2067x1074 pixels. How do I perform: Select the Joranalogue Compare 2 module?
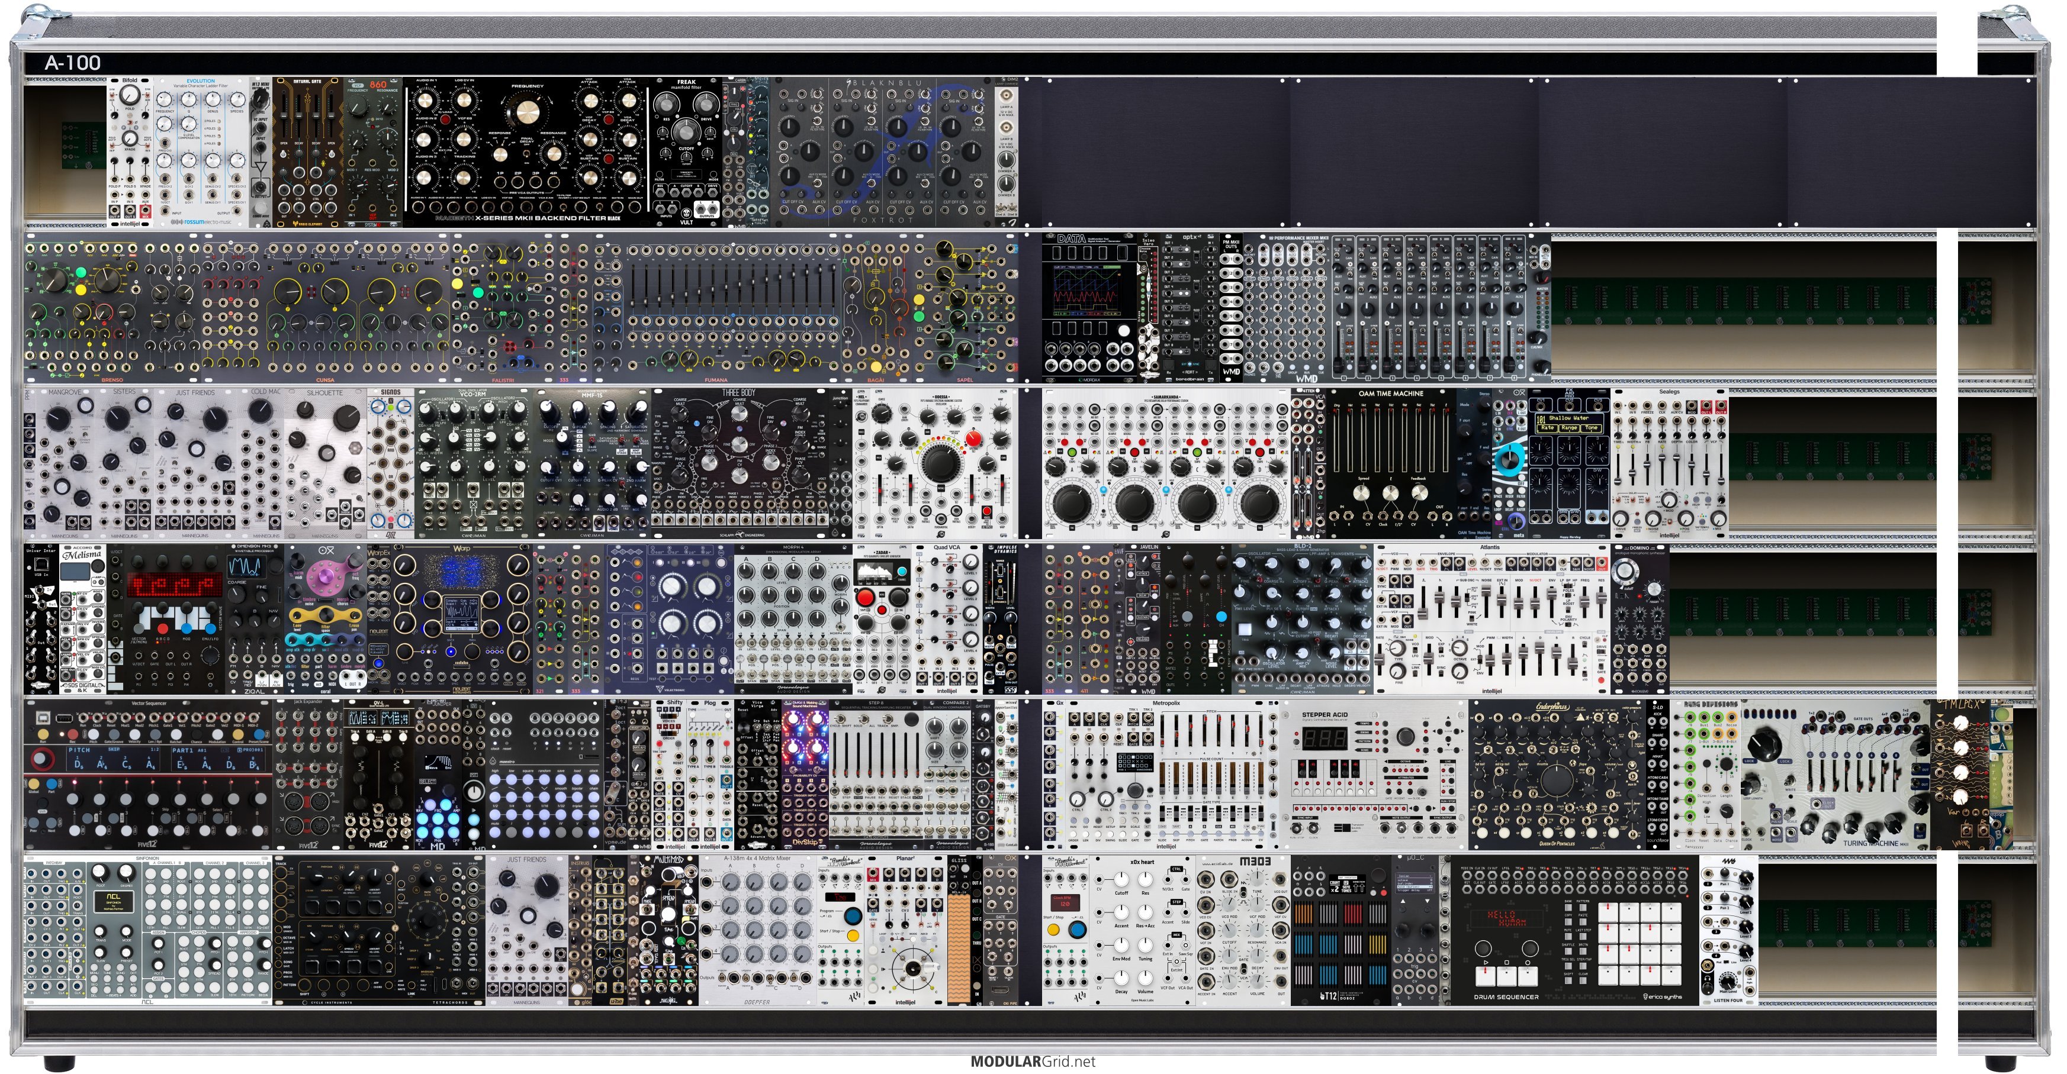(947, 775)
